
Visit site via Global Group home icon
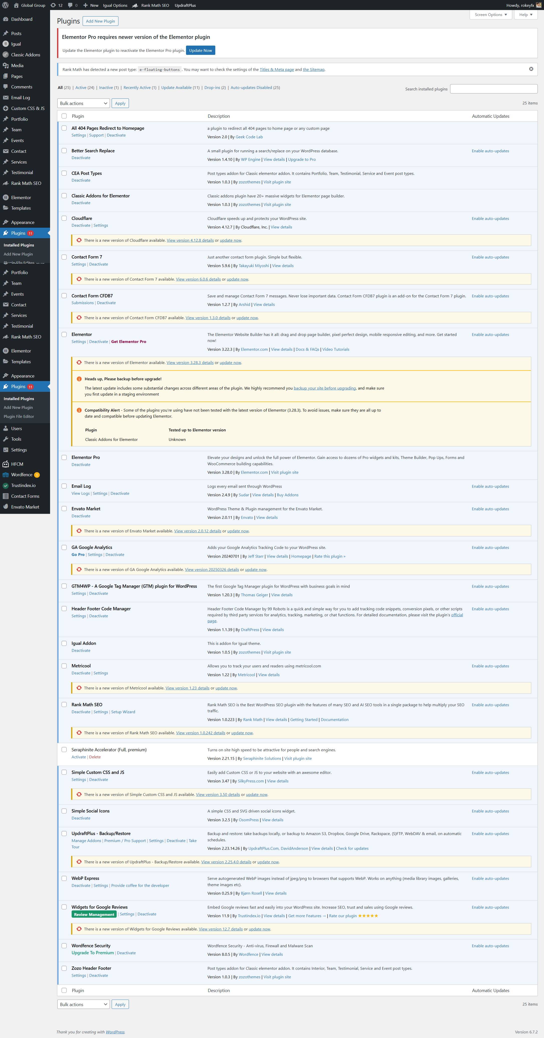pos(16,5)
